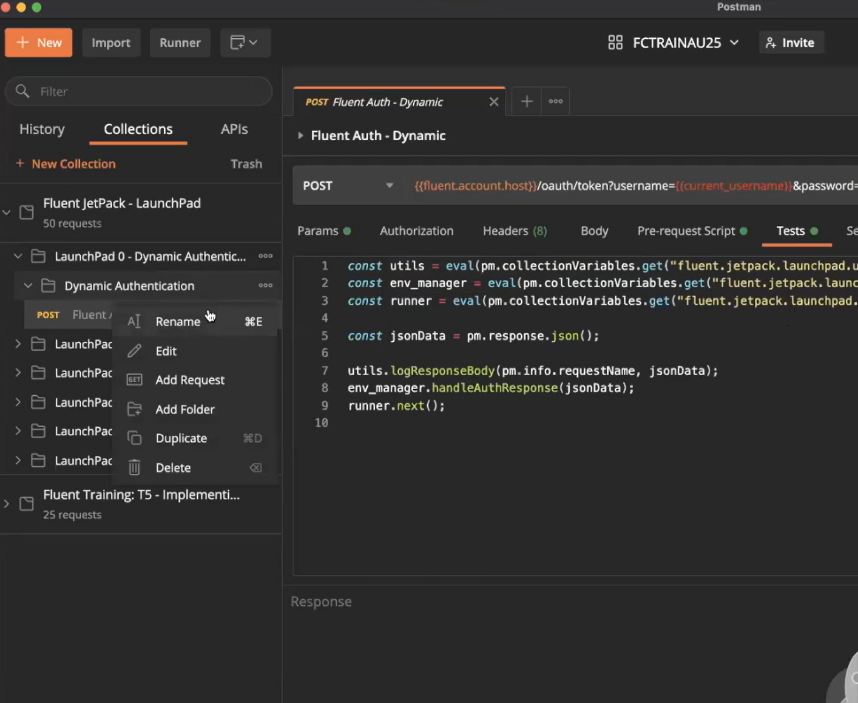Open Dynamic Authentication folder options menu
This screenshot has width=858, height=703.
[x=265, y=285]
